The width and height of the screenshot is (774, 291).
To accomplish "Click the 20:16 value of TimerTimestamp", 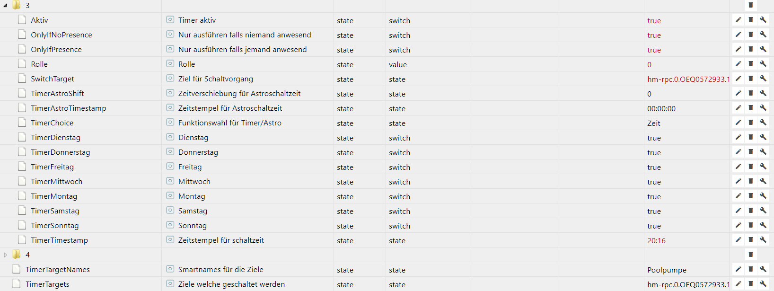I will point(656,241).
